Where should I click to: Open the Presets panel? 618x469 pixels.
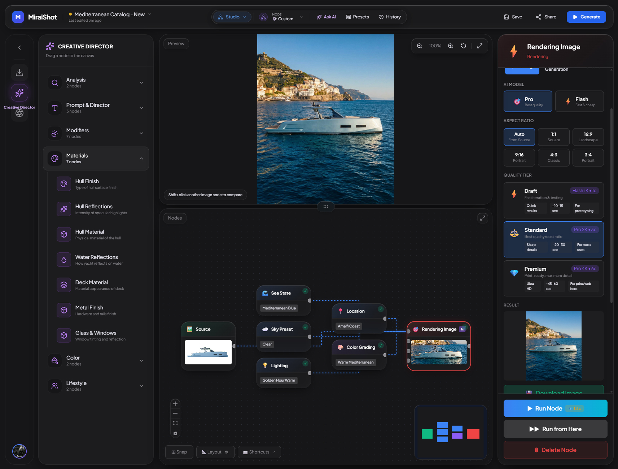pyautogui.click(x=357, y=17)
